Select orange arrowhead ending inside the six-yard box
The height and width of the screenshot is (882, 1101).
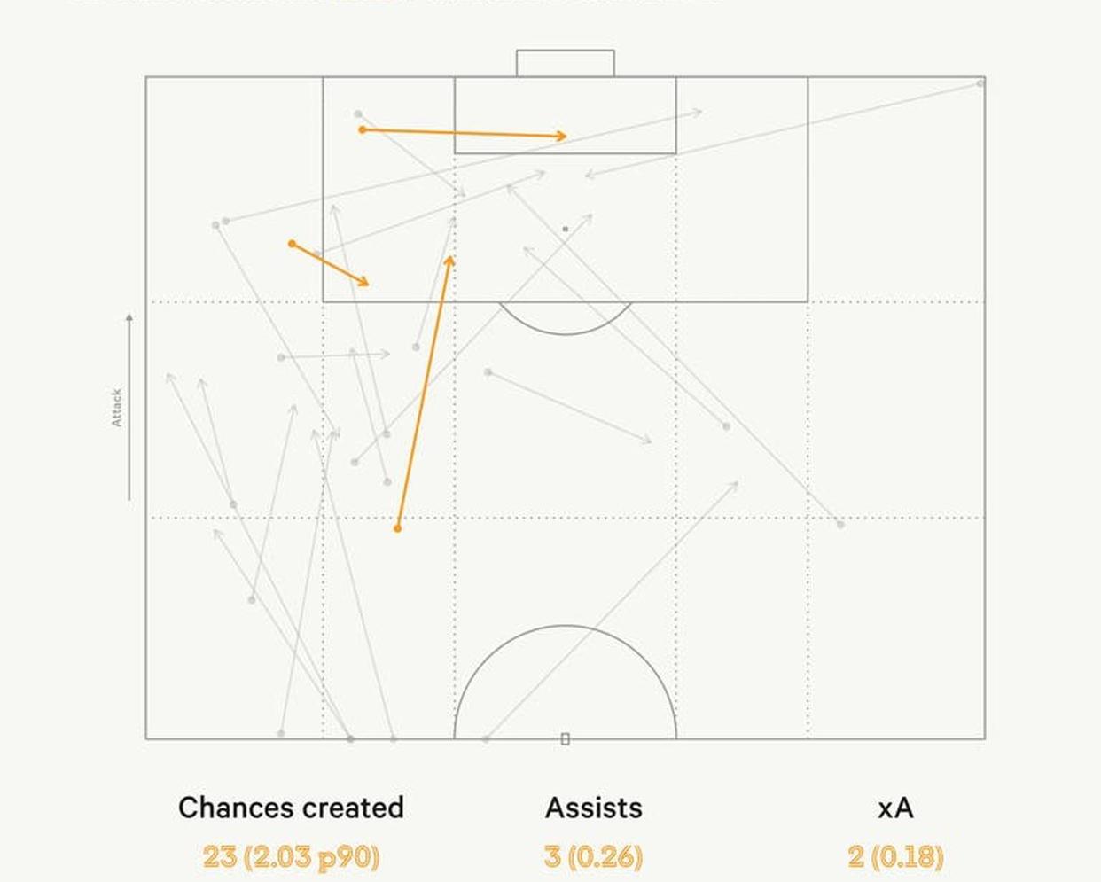561,136
